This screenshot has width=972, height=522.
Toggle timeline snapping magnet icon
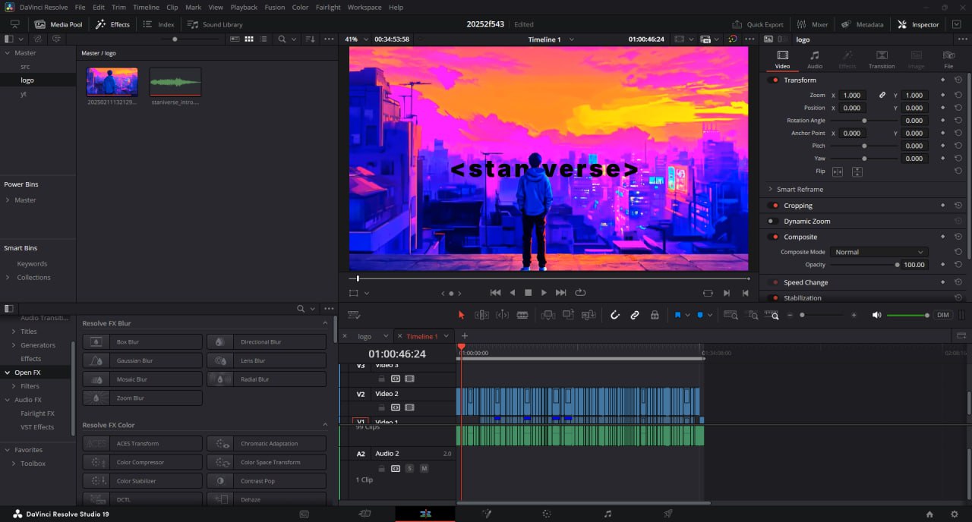click(x=615, y=315)
